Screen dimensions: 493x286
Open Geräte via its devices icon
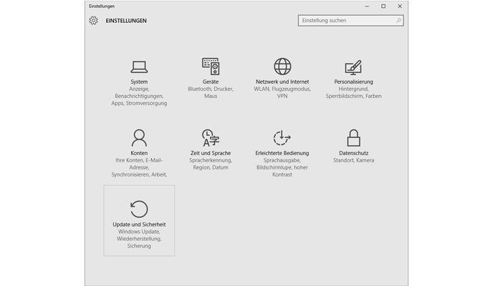[210, 66]
